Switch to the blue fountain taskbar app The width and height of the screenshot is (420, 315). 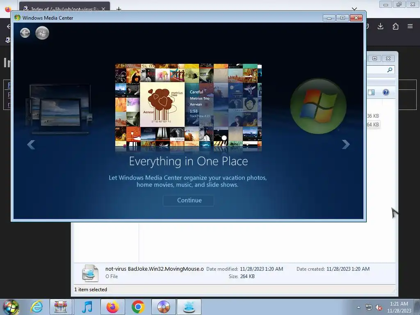[x=189, y=307]
